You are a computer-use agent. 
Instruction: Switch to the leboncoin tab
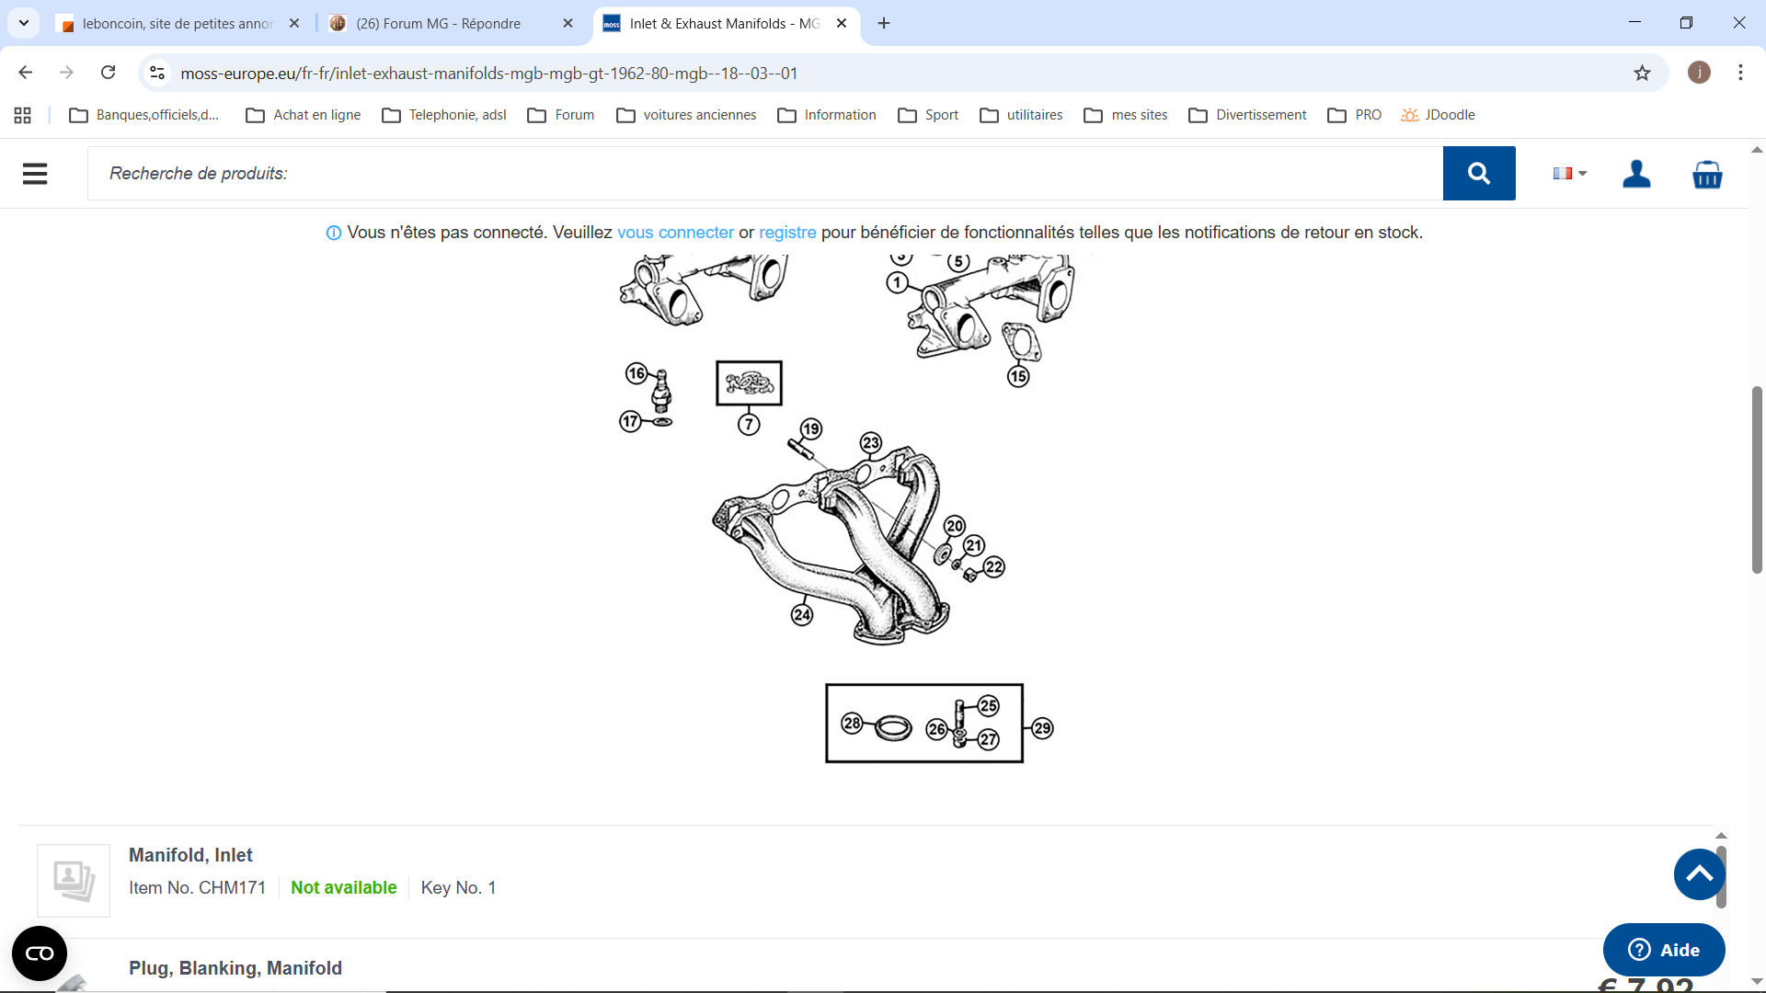[x=177, y=23]
